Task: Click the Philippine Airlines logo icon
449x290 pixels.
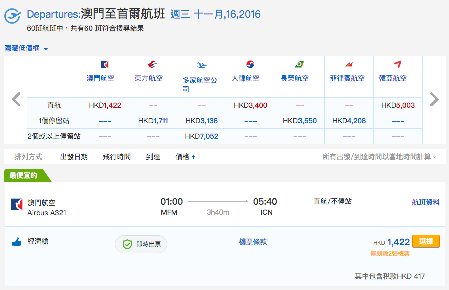Action: tap(349, 64)
